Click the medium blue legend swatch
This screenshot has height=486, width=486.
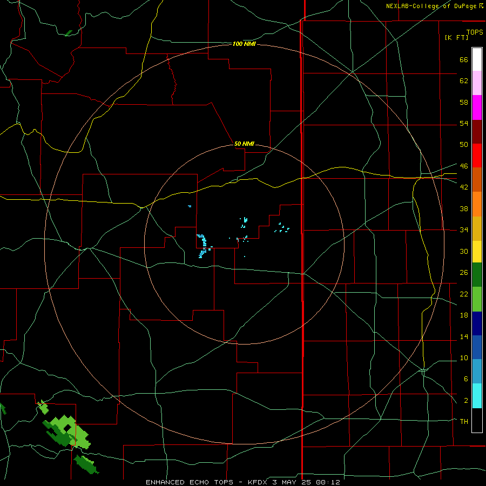[x=477, y=347]
